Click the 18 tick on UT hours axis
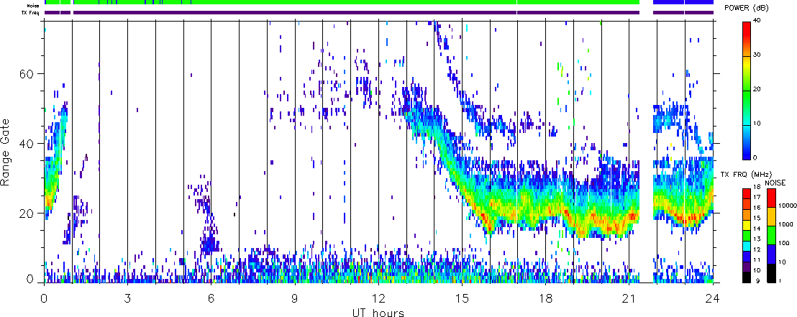 tap(545, 298)
